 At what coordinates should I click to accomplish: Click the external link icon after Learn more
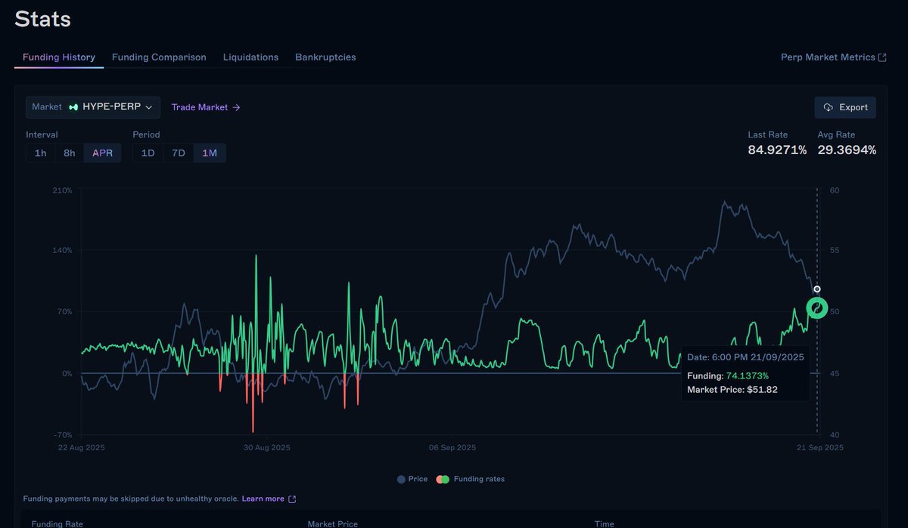(x=291, y=499)
